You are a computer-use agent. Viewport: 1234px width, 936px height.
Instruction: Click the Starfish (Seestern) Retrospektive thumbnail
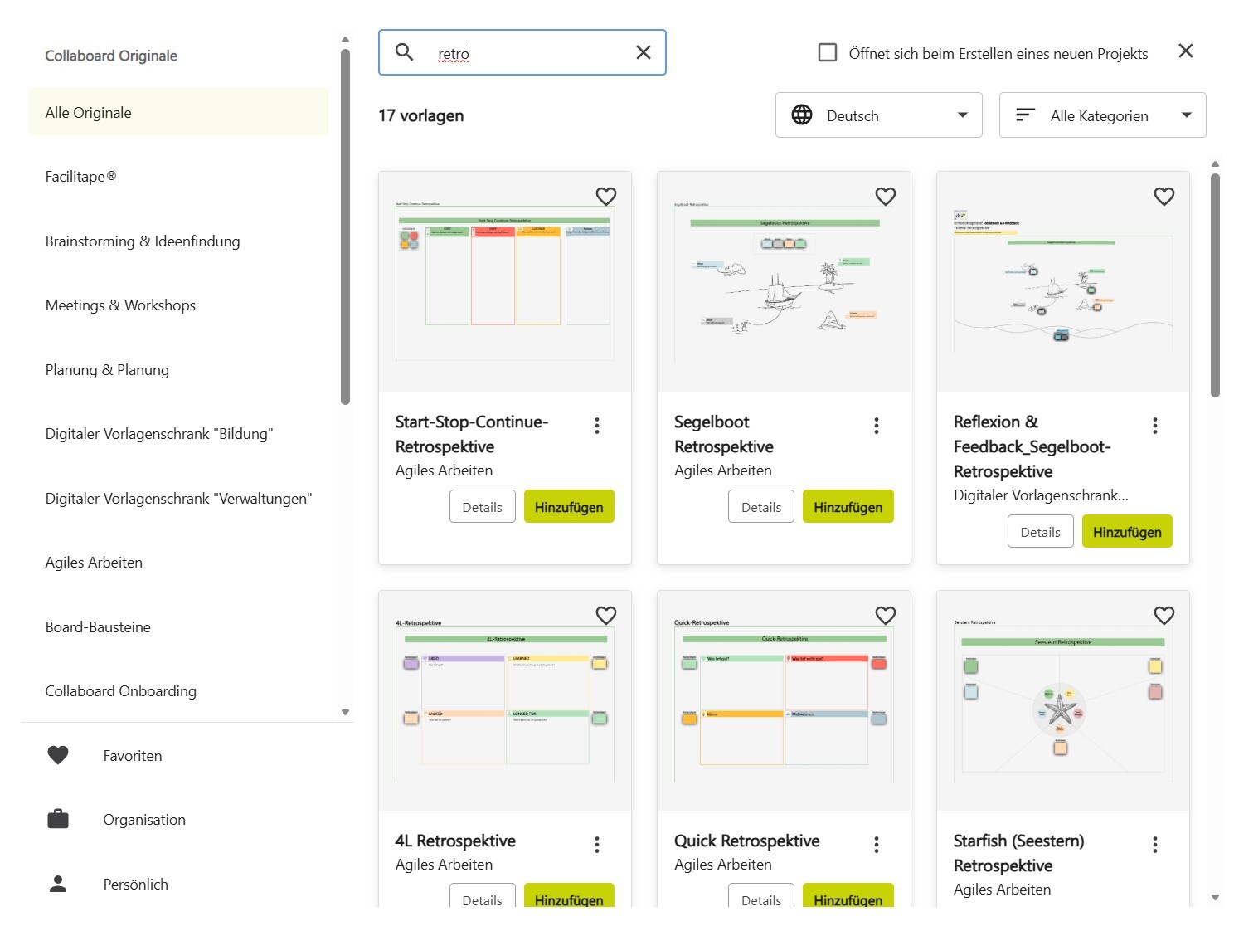pyautogui.click(x=1062, y=701)
